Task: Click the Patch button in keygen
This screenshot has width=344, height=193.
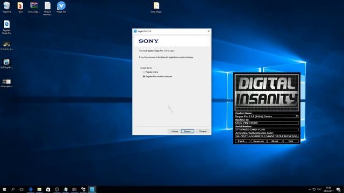Action: tap(242, 142)
